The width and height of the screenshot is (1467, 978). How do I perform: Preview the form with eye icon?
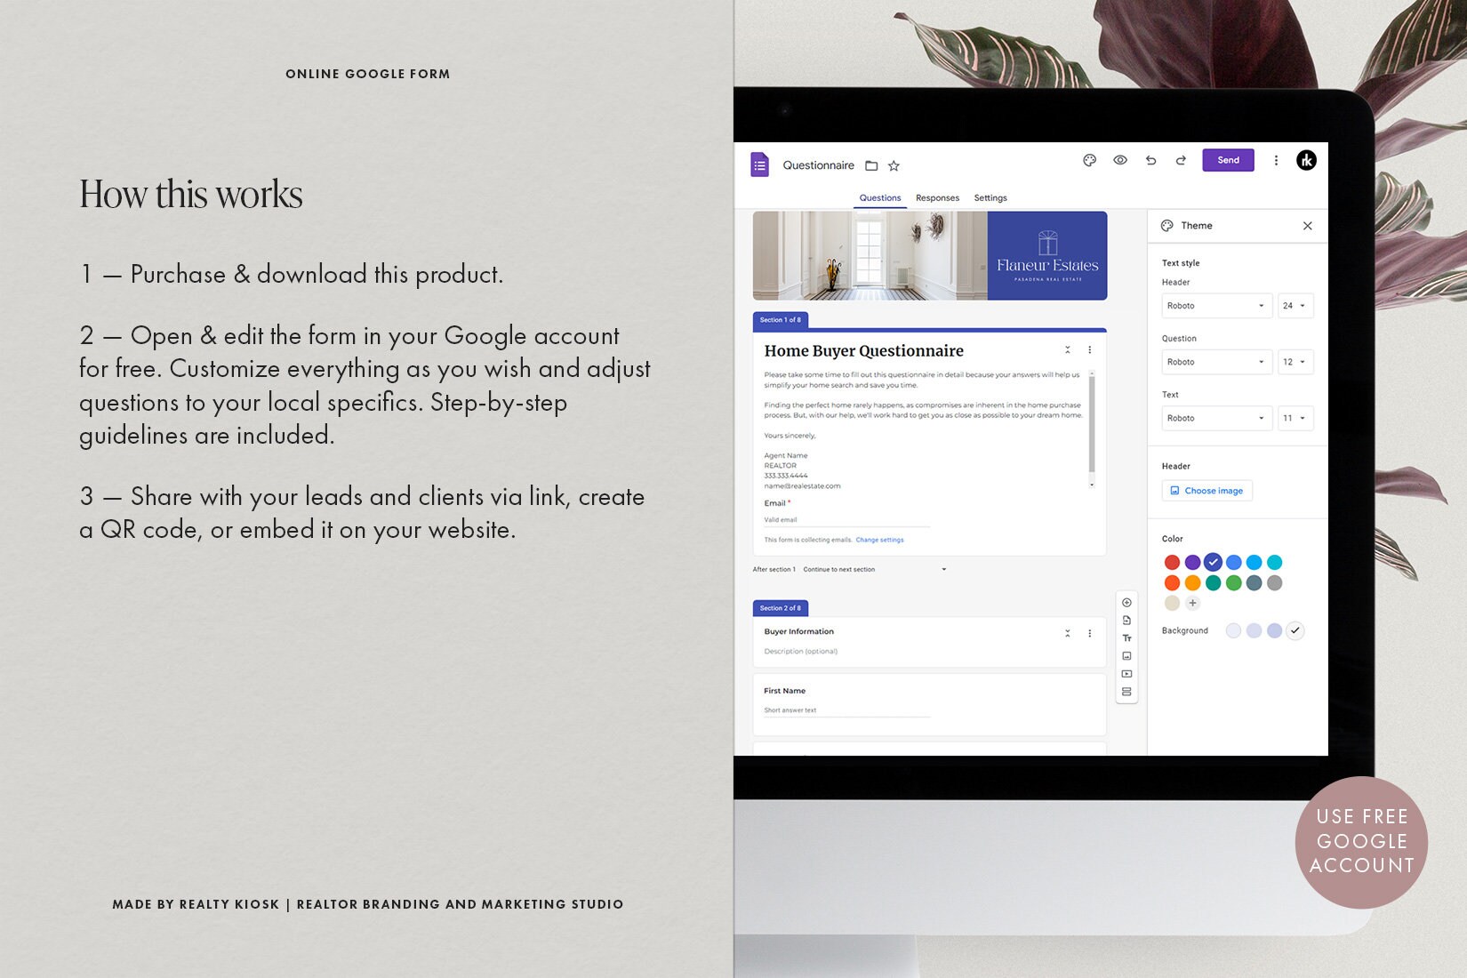point(1120,160)
